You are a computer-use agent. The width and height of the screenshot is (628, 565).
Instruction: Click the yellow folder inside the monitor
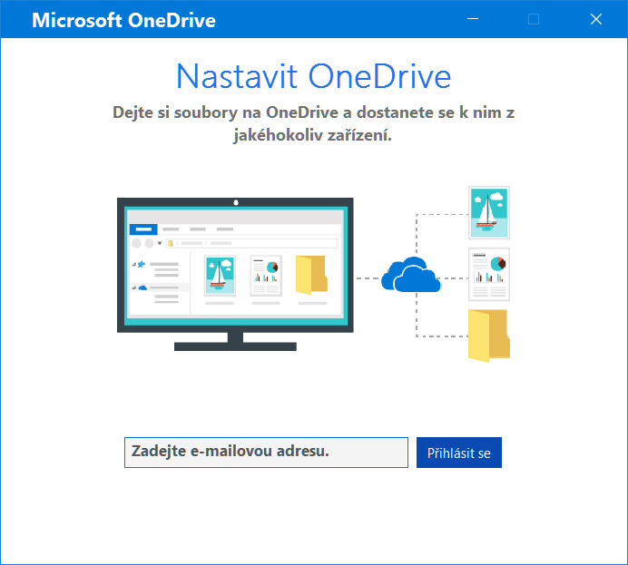[x=310, y=275]
